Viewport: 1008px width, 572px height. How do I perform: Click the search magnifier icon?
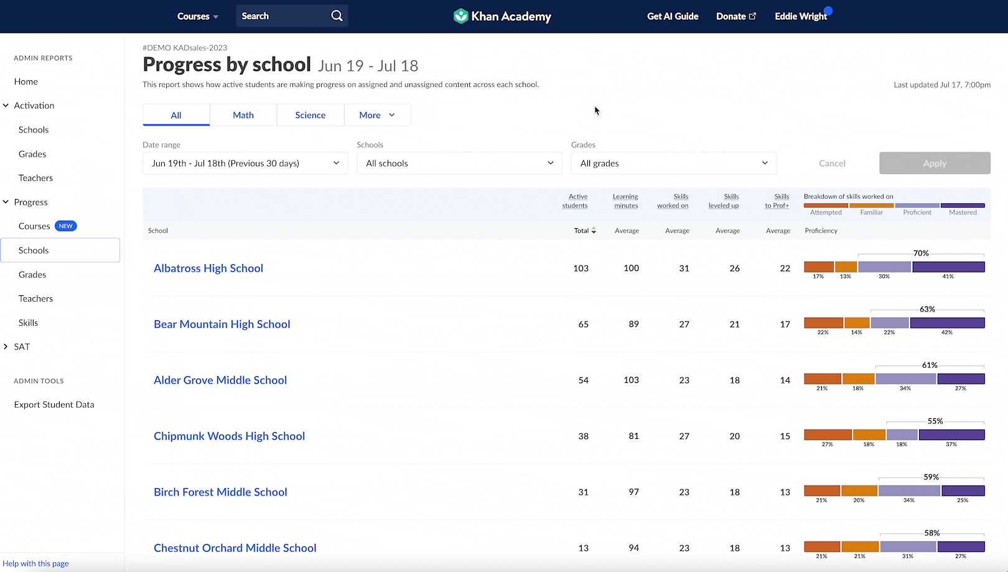click(x=337, y=16)
